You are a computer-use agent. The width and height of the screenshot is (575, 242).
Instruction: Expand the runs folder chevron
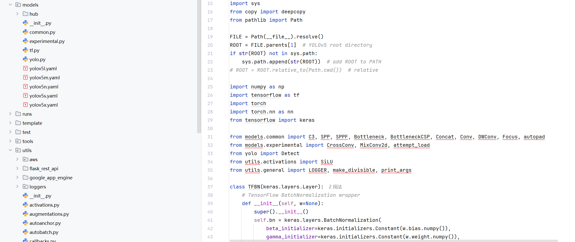pyautogui.click(x=10, y=114)
